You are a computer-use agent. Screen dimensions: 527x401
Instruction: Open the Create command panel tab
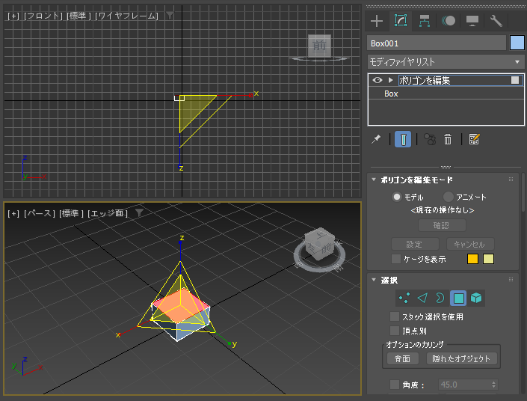coord(377,21)
